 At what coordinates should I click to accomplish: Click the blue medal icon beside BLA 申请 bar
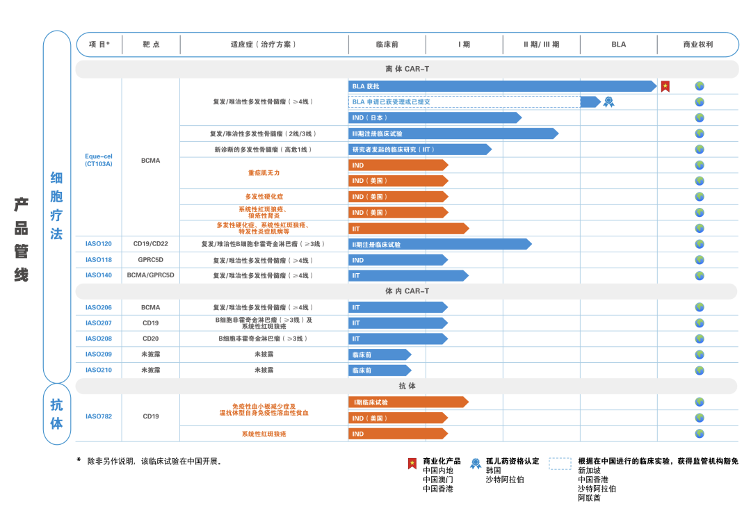click(608, 102)
